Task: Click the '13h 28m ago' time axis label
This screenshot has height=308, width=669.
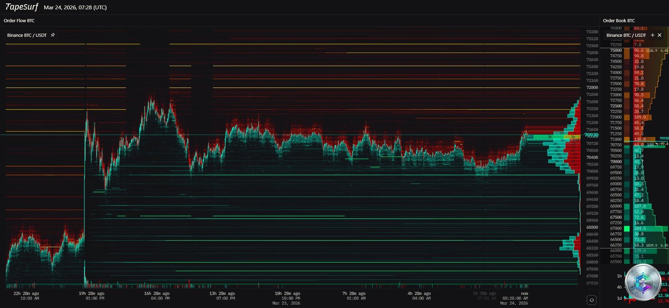Action: click(x=222, y=293)
